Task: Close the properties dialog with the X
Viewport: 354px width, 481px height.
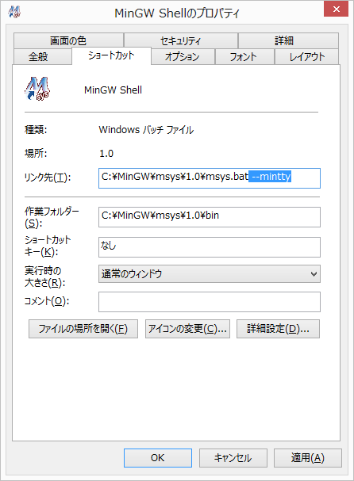Action: click(336, 10)
